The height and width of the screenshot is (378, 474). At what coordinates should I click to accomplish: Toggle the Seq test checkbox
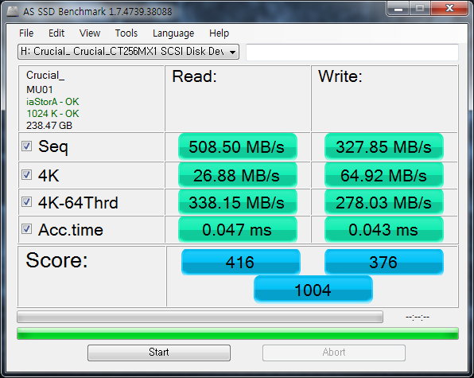pos(26,146)
